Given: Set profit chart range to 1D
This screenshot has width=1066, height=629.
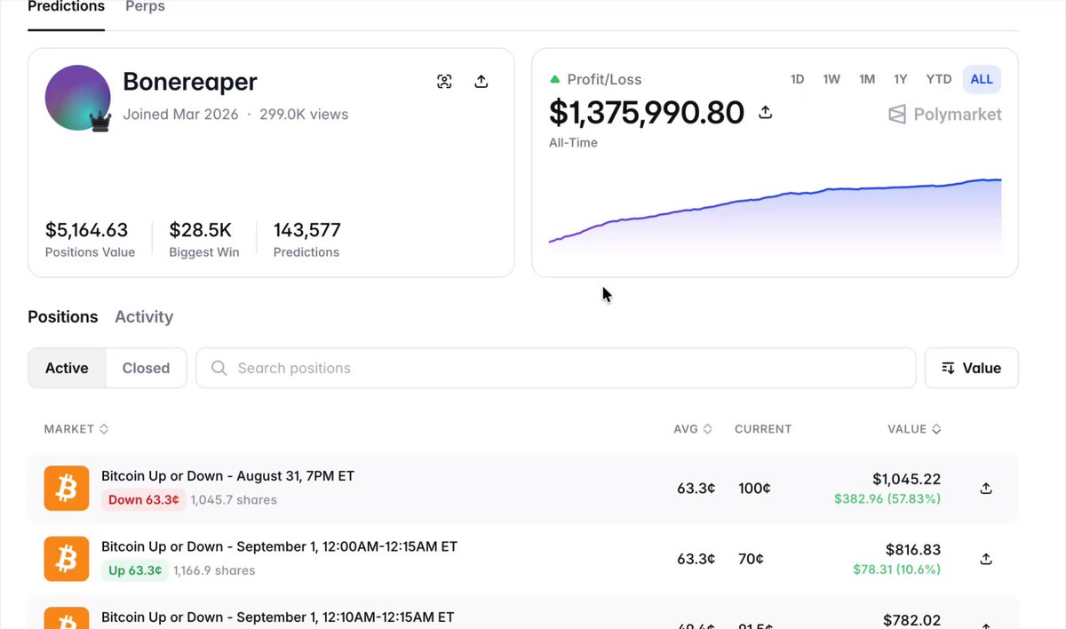Looking at the screenshot, I should coord(798,79).
